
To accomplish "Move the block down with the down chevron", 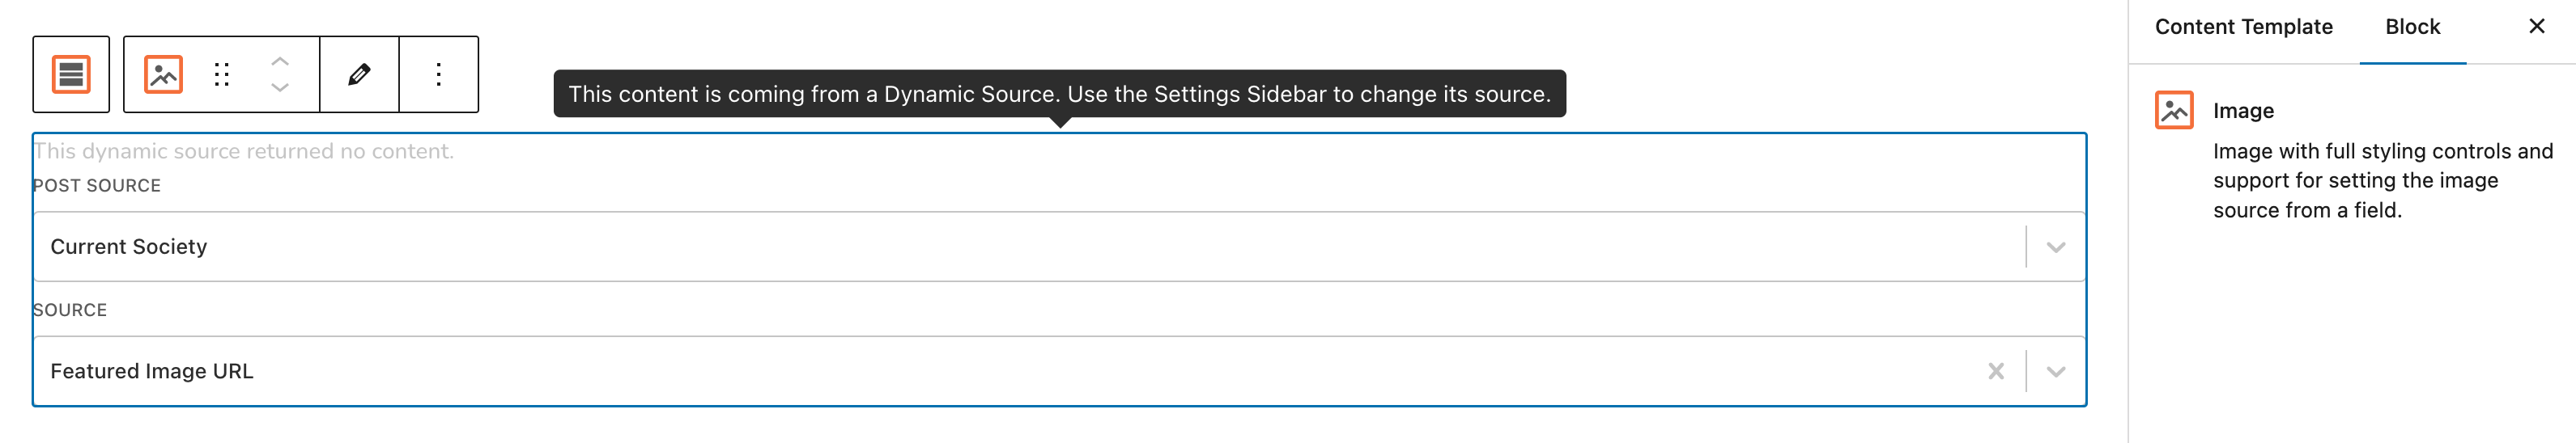I will pos(280,88).
